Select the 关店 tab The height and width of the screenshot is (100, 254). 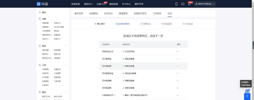(170, 13)
